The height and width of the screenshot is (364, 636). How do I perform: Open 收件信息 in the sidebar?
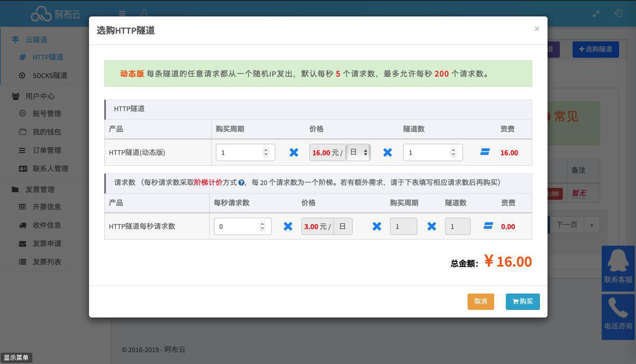point(47,225)
